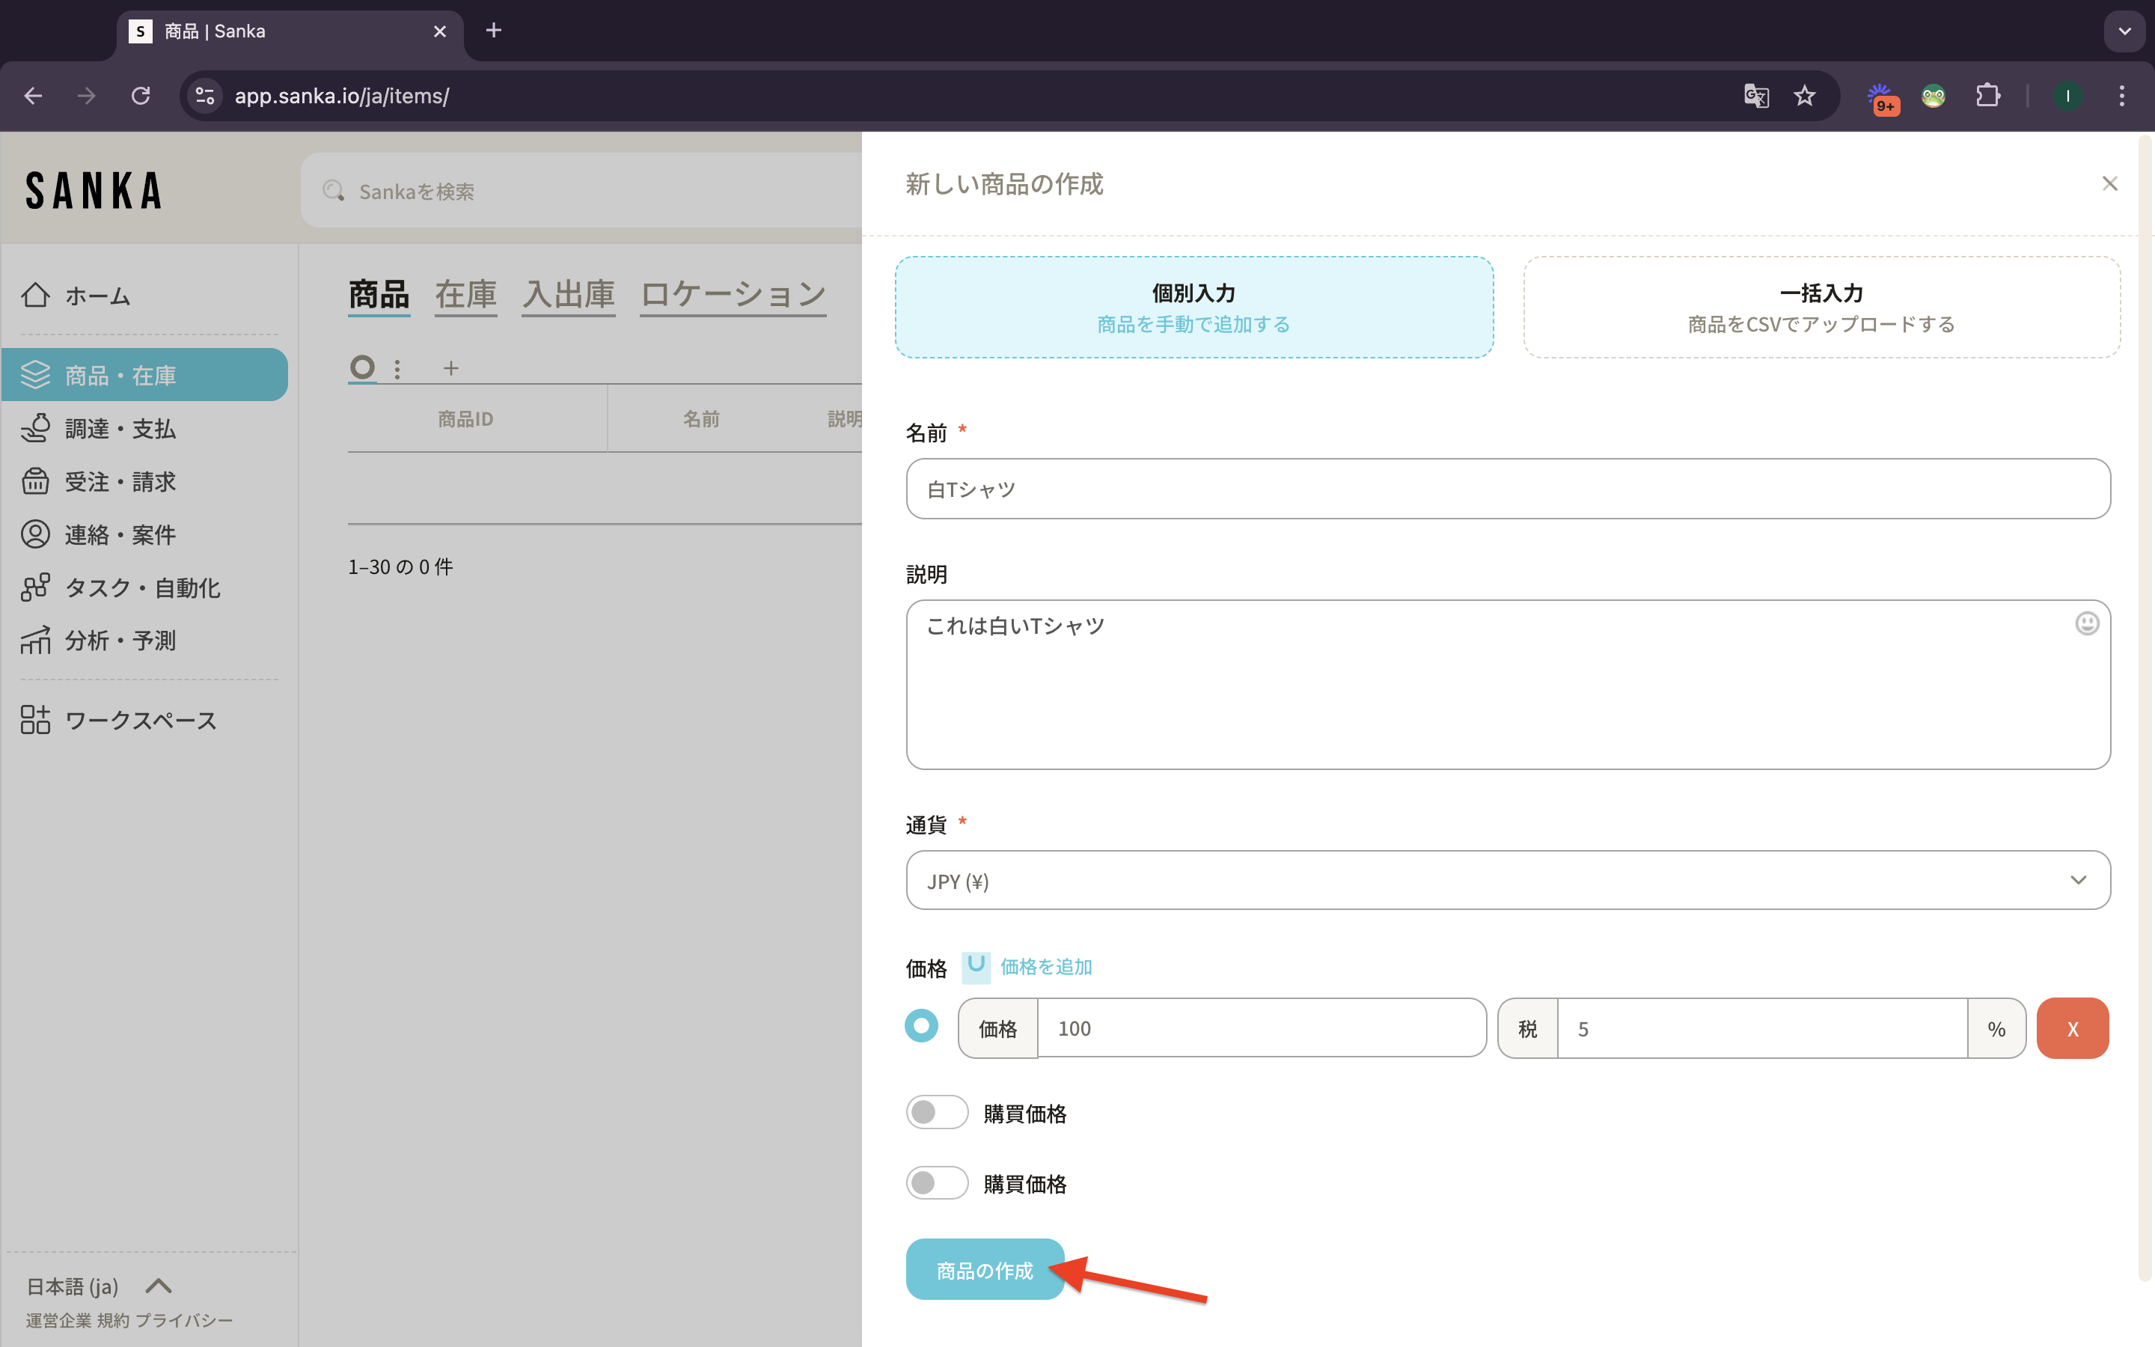
Task: Click the home icon in the sidebar
Action: click(36, 295)
